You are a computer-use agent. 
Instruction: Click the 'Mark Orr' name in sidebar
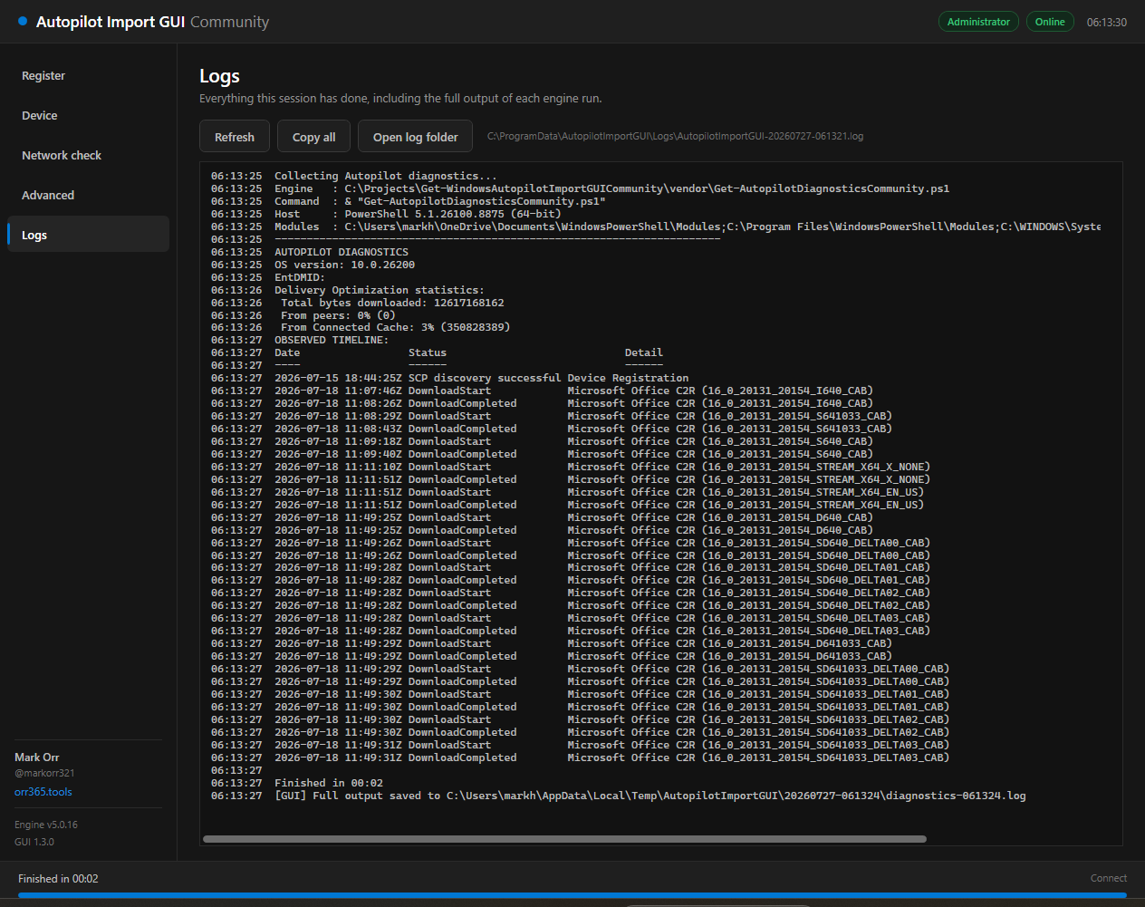[x=37, y=757]
